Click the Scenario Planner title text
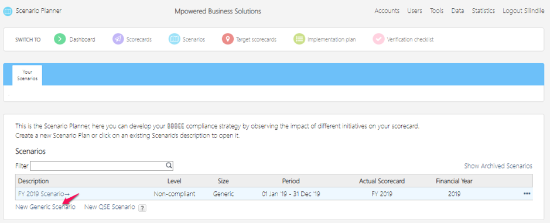The width and height of the screenshot is (550, 223). point(39,11)
